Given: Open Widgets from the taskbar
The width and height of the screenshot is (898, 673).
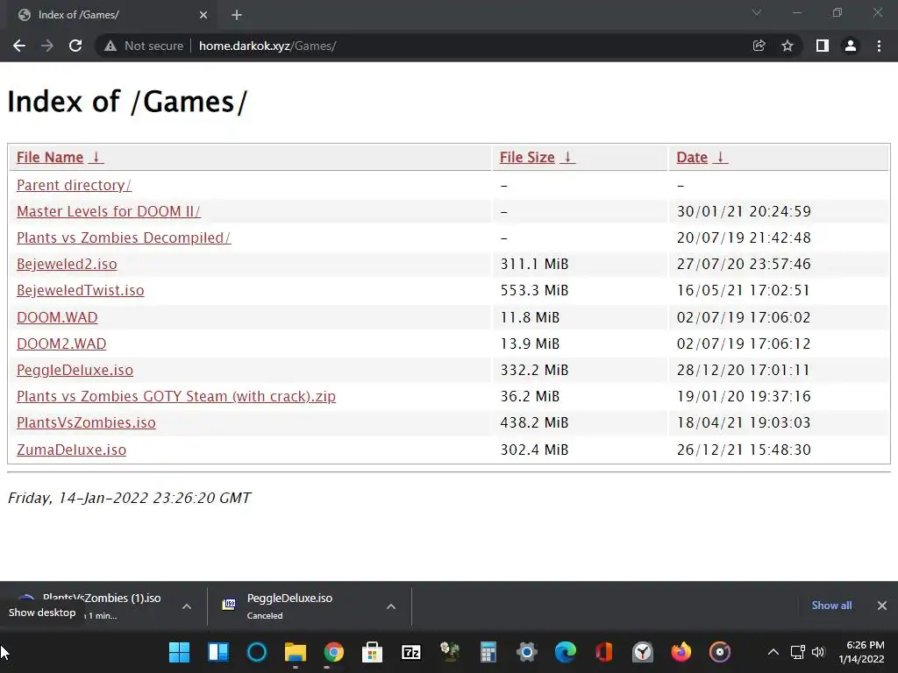Looking at the screenshot, I should pyautogui.click(x=218, y=652).
